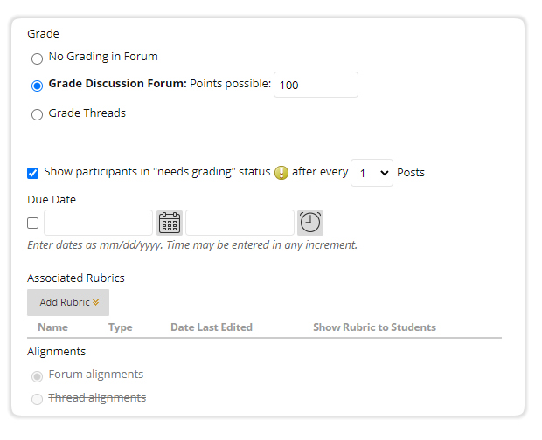Screen dimensions: 542x440
Task: Enable the Due Date checkbox
Action: pyautogui.click(x=33, y=223)
